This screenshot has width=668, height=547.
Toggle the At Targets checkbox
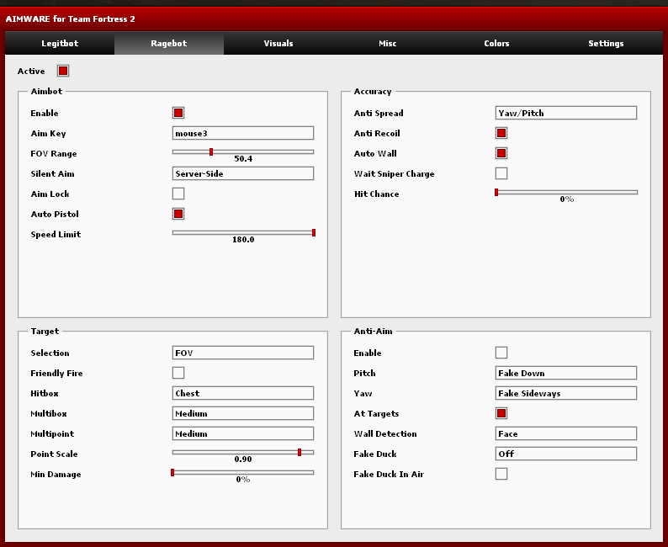coord(501,413)
